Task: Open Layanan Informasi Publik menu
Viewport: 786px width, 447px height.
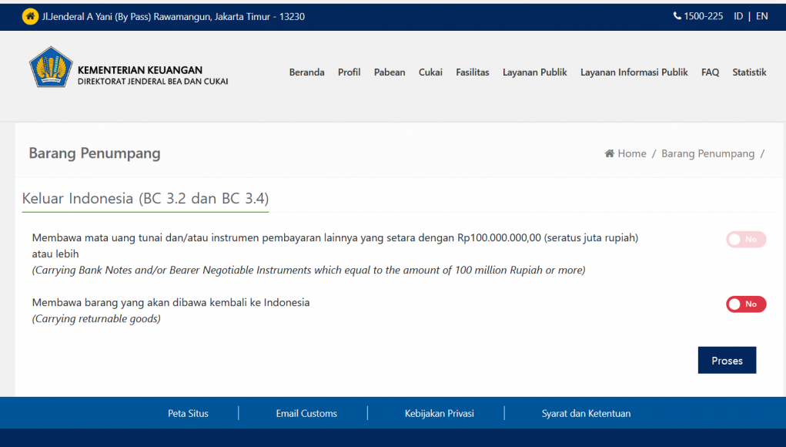Action: [634, 72]
